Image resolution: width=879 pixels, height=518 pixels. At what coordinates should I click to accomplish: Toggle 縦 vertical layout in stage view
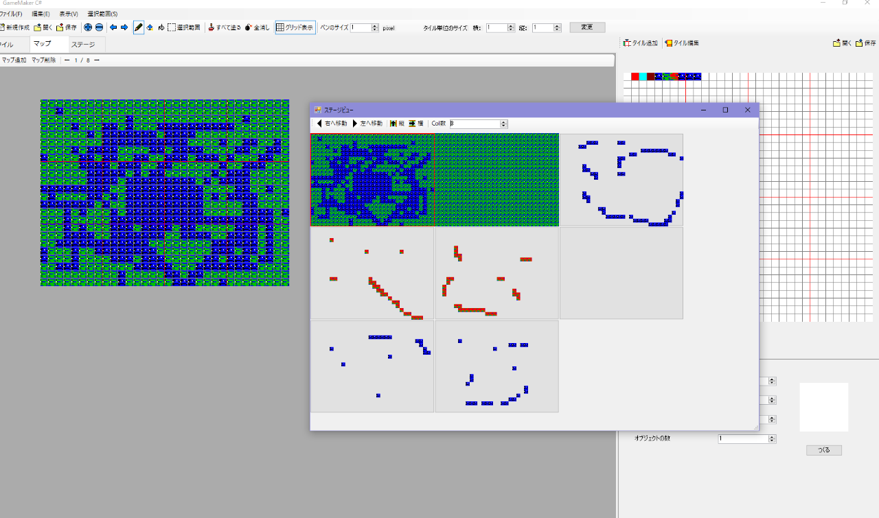click(x=397, y=123)
